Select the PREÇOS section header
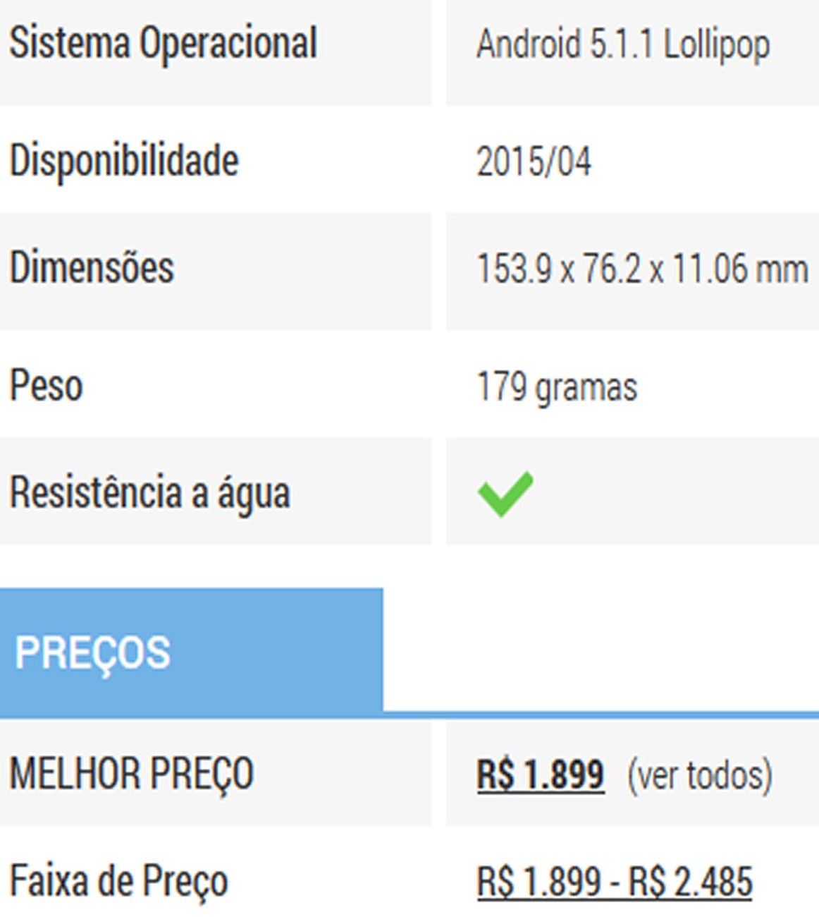Viewport: 819px width, 917px height. pos(93,652)
